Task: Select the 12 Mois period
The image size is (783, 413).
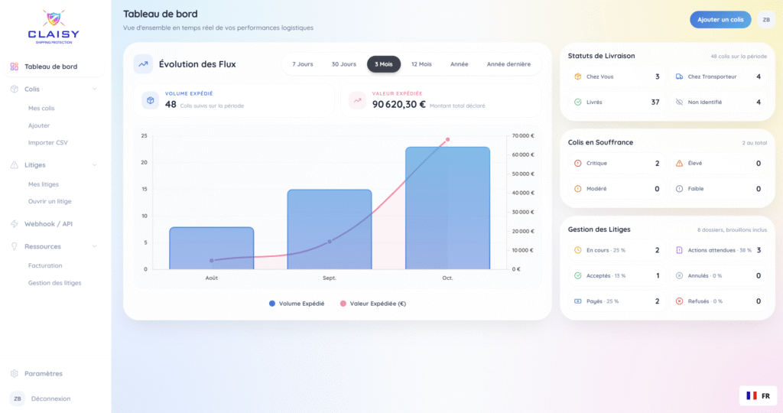Action: (421, 64)
